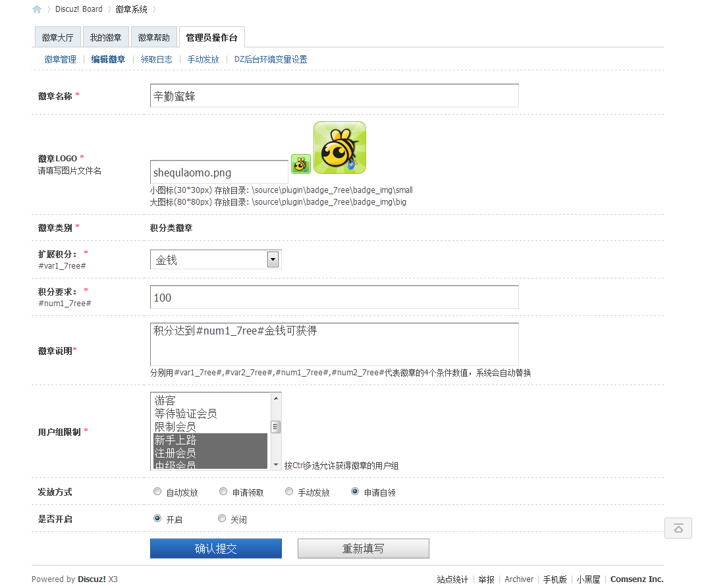Screen dimensions: 704x586
Task: Select 关闭 to disable the badge
Action: (x=222, y=518)
